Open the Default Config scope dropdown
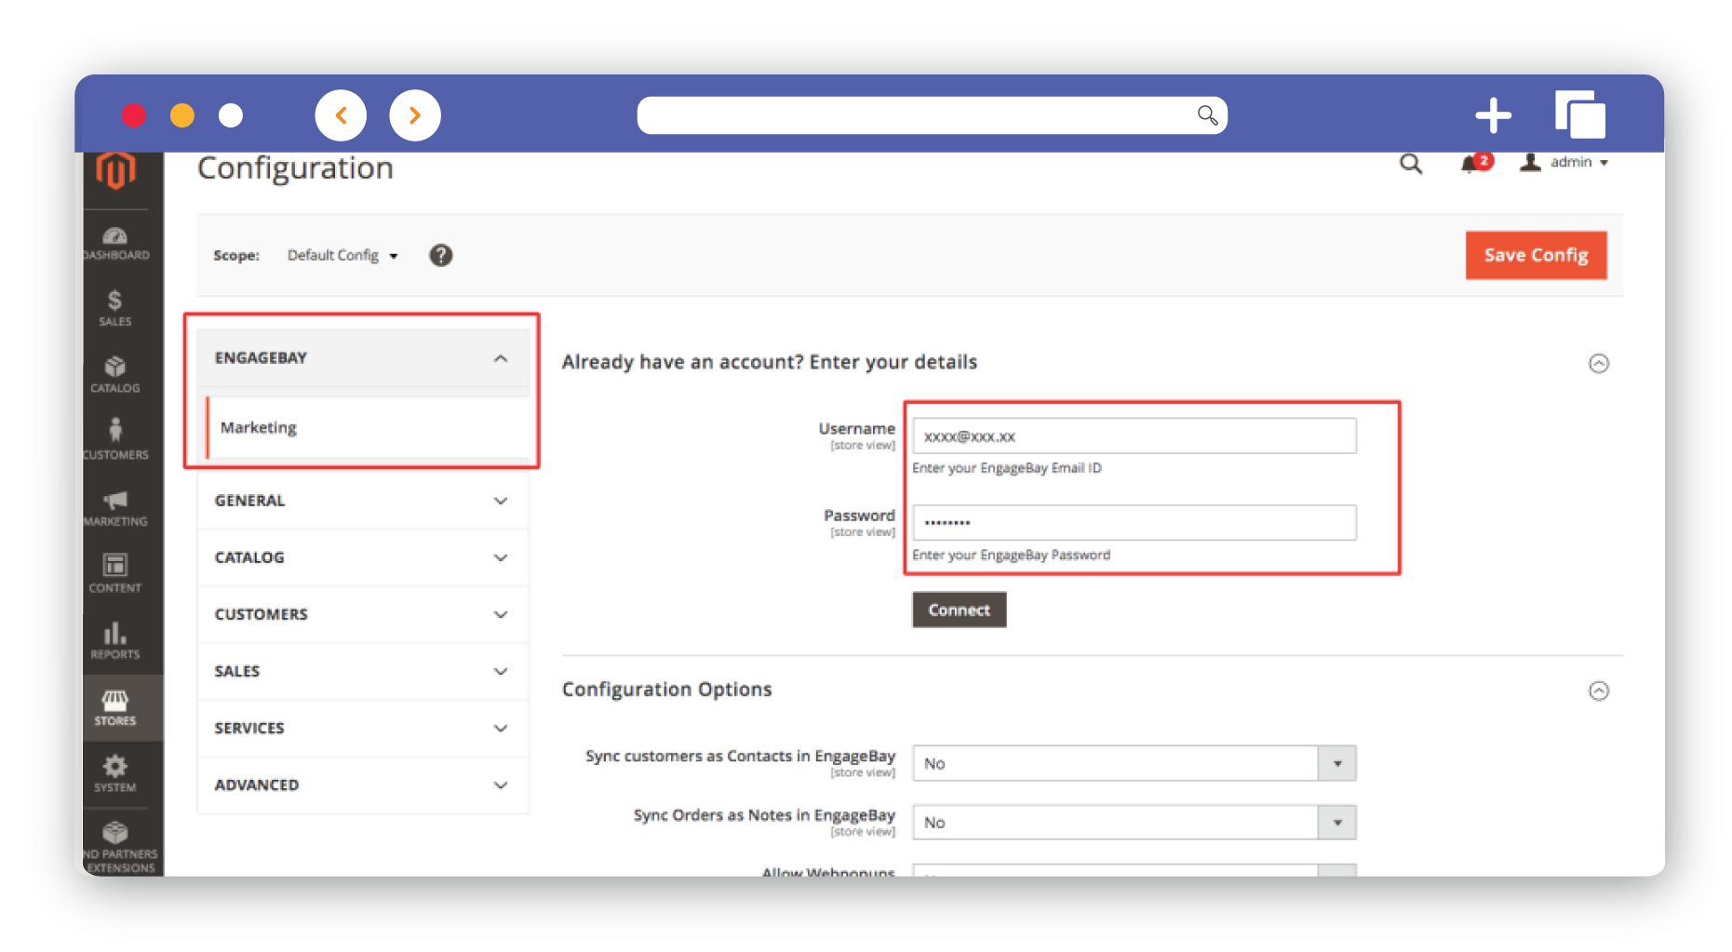1732x952 pixels. 342,255
